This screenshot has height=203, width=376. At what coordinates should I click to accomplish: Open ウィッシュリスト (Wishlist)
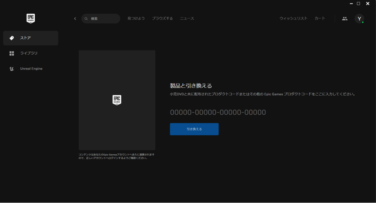(293, 18)
